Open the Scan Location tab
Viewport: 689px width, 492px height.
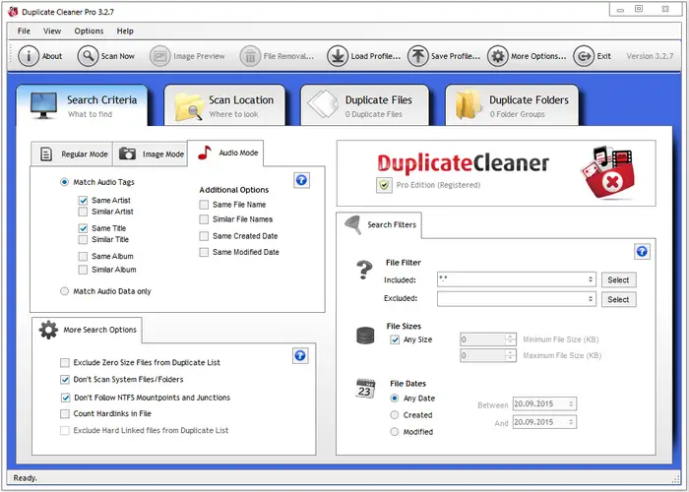(224, 105)
